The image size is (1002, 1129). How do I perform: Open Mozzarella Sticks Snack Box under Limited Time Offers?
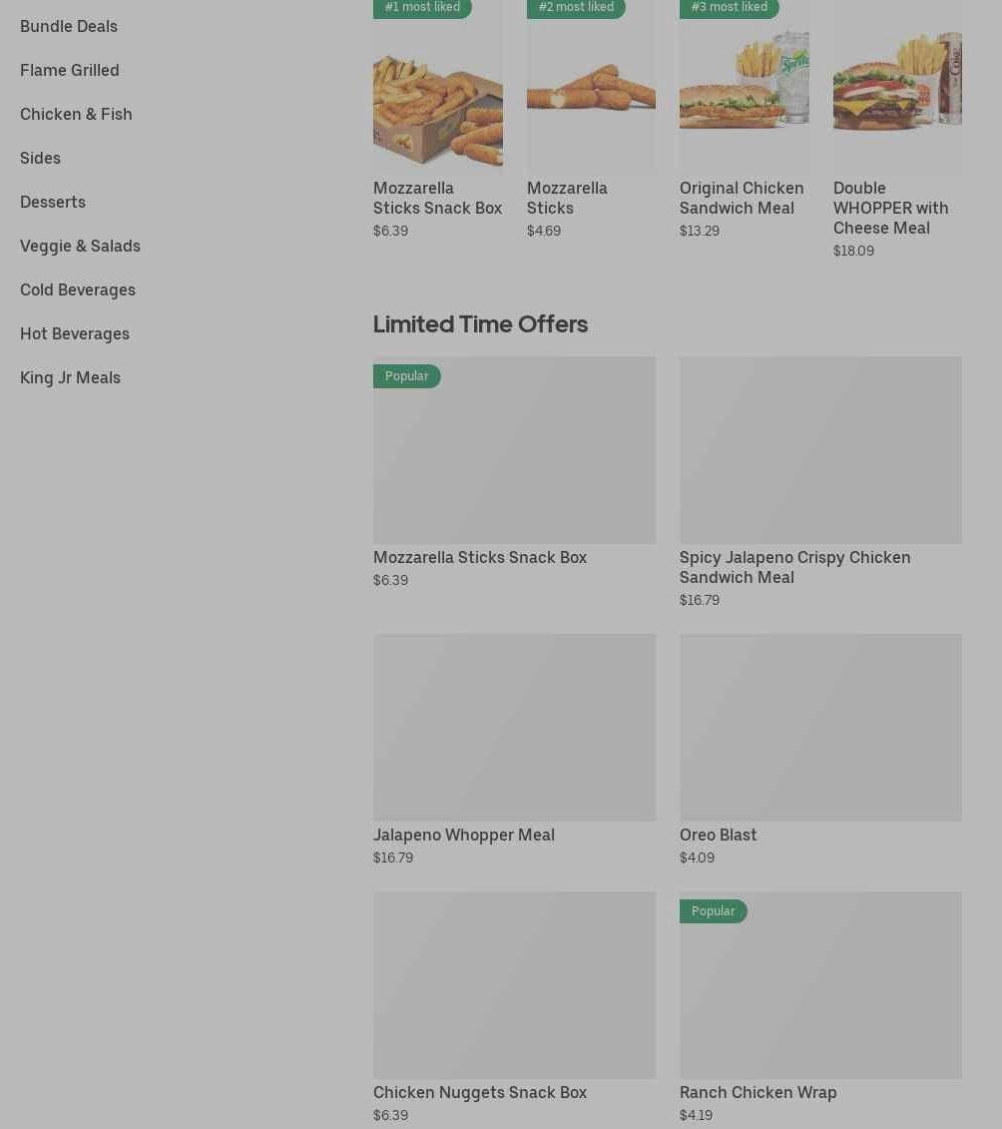click(x=514, y=450)
